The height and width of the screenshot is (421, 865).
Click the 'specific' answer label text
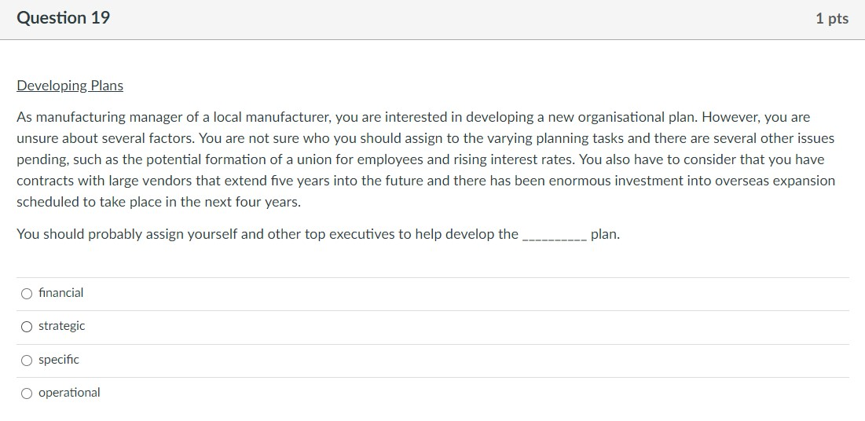coord(59,360)
